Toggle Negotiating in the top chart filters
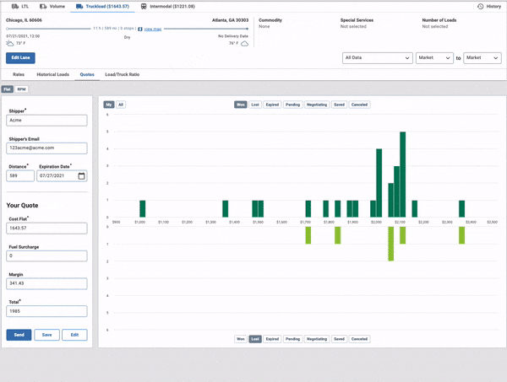Screen dimensions: 507x382 (317, 105)
